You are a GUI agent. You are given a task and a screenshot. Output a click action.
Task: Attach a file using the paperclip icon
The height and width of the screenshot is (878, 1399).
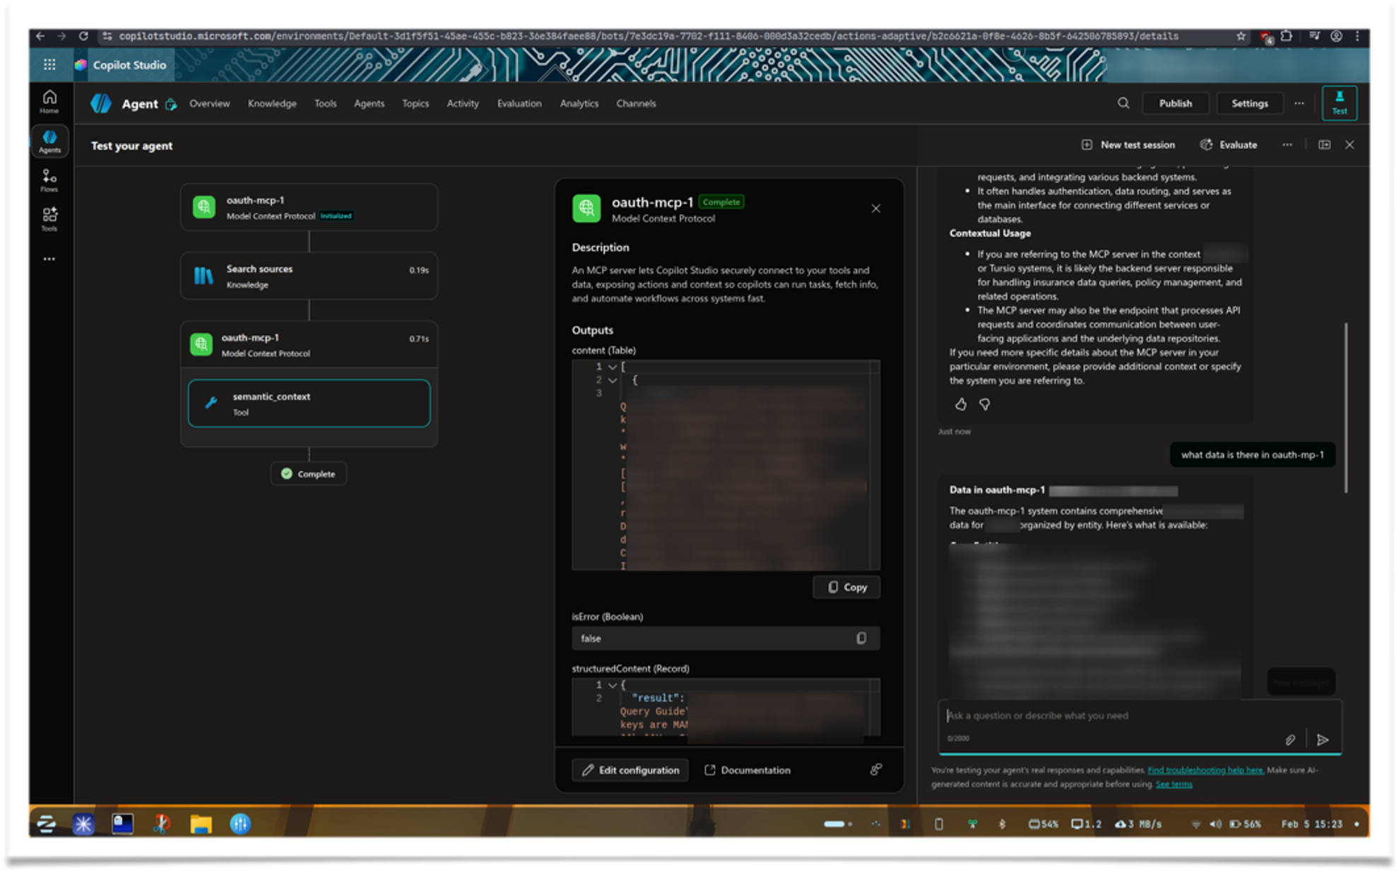1291,739
